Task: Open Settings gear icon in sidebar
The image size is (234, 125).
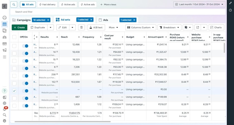Action: (4, 103)
